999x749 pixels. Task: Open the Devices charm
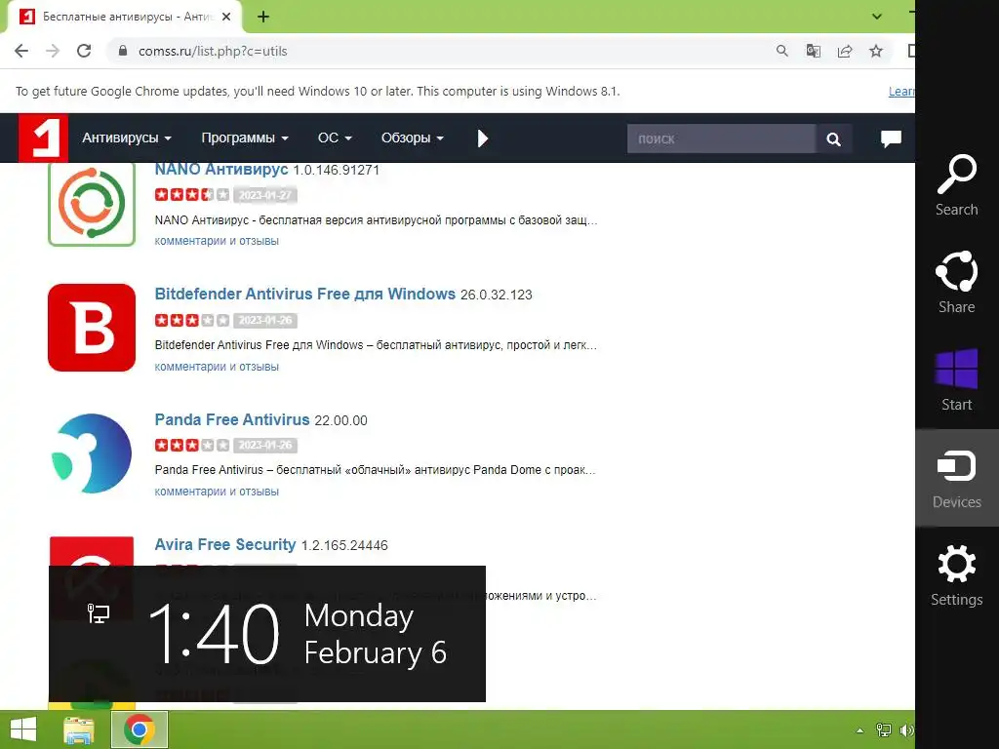pyautogui.click(x=956, y=478)
